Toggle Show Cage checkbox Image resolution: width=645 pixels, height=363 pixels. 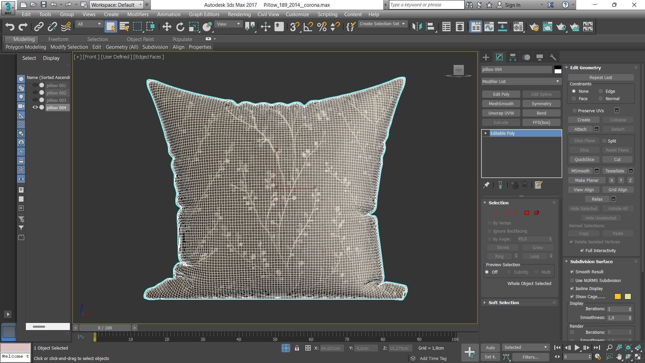tap(572, 297)
